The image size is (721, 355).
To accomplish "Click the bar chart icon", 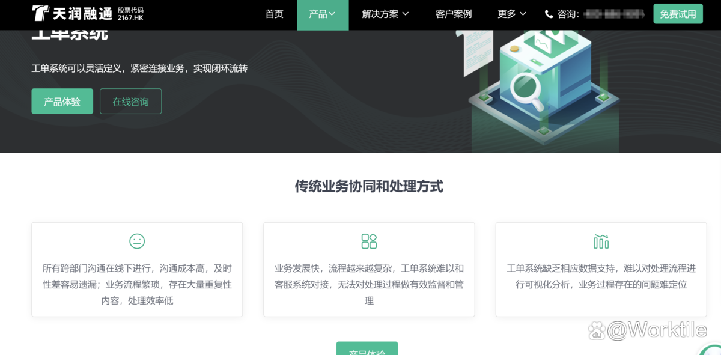I will (601, 241).
